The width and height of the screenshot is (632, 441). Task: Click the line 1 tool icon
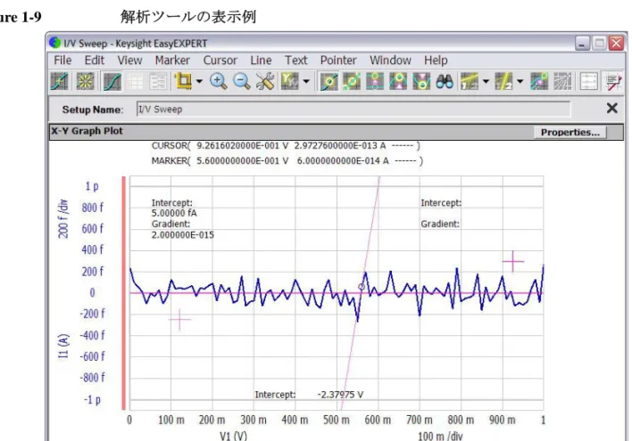point(470,81)
